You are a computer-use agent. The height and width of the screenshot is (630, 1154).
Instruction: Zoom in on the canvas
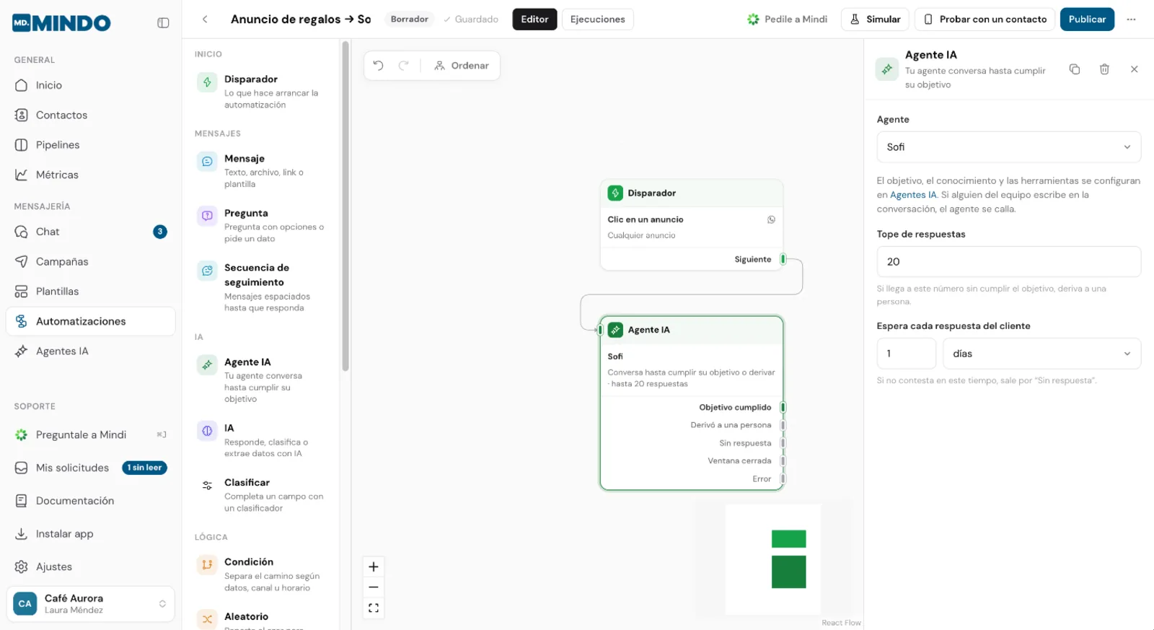(374, 566)
